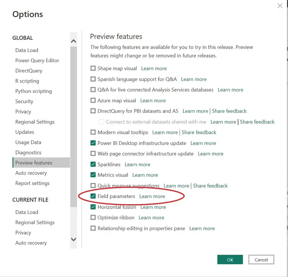Click Learn more for Shape map visual

(x=154, y=69)
